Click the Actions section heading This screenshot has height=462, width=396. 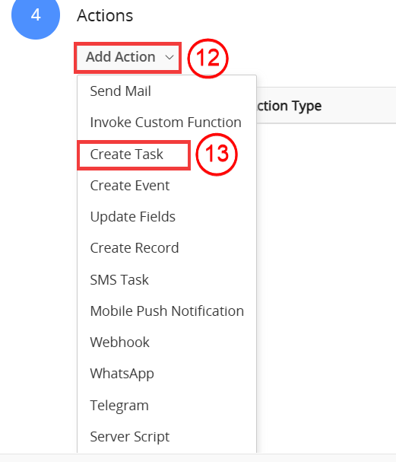pyautogui.click(x=105, y=16)
